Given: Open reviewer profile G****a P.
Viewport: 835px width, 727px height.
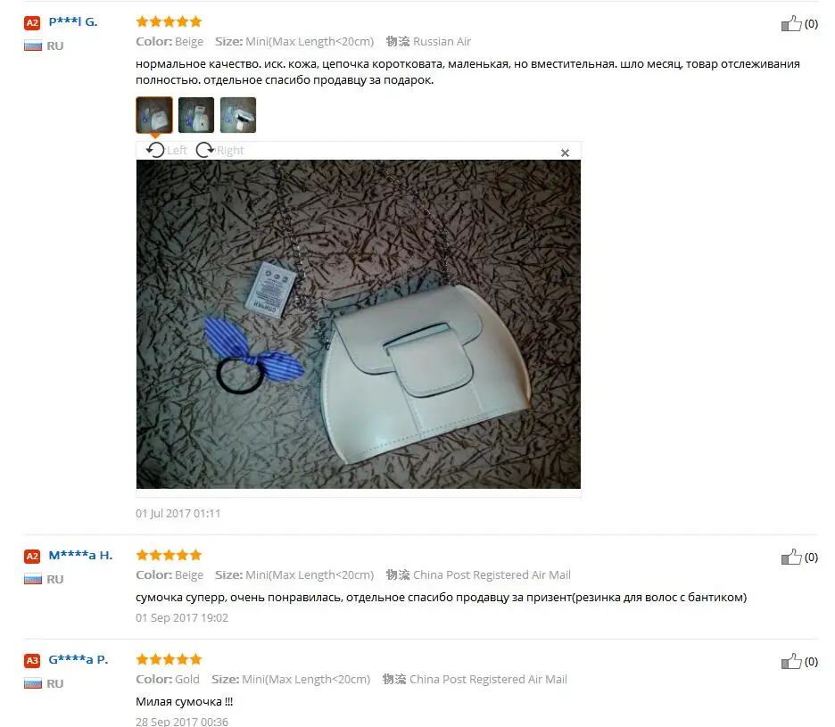Looking at the screenshot, I should [x=79, y=660].
